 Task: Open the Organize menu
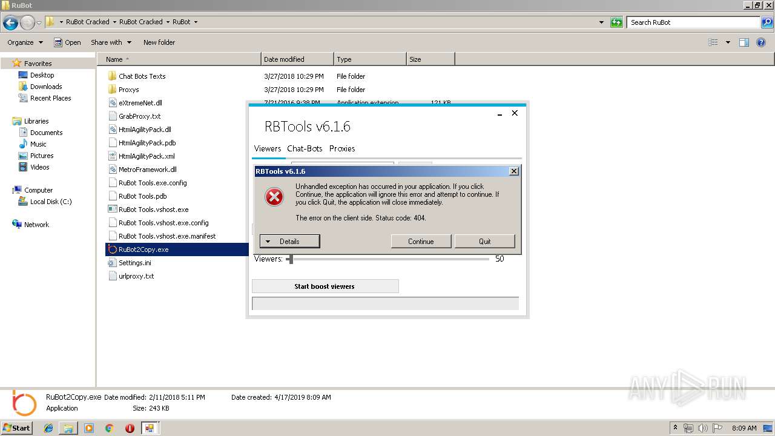point(25,42)
